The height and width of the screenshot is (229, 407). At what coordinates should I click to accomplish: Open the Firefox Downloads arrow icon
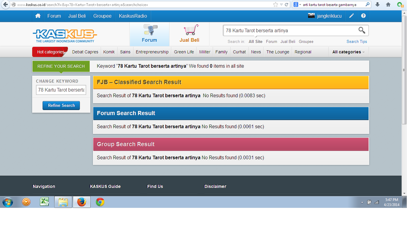[x=377, y=4]
